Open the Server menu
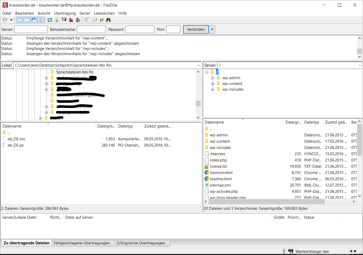The height and width of the screenshot is (255, 363). (x=85, y=13)
